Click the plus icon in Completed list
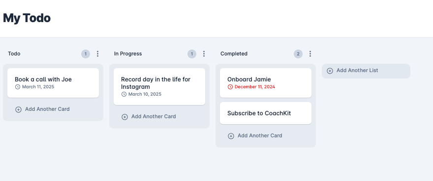 pyautogui.click(x=231, y=136)
